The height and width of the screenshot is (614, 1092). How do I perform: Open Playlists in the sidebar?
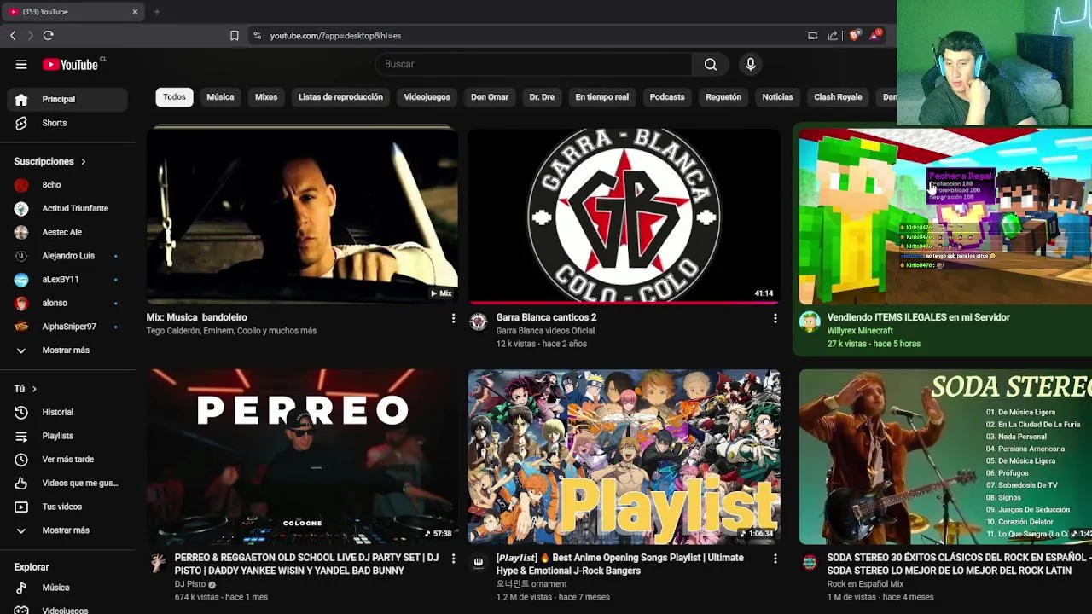tap(68, 436)
